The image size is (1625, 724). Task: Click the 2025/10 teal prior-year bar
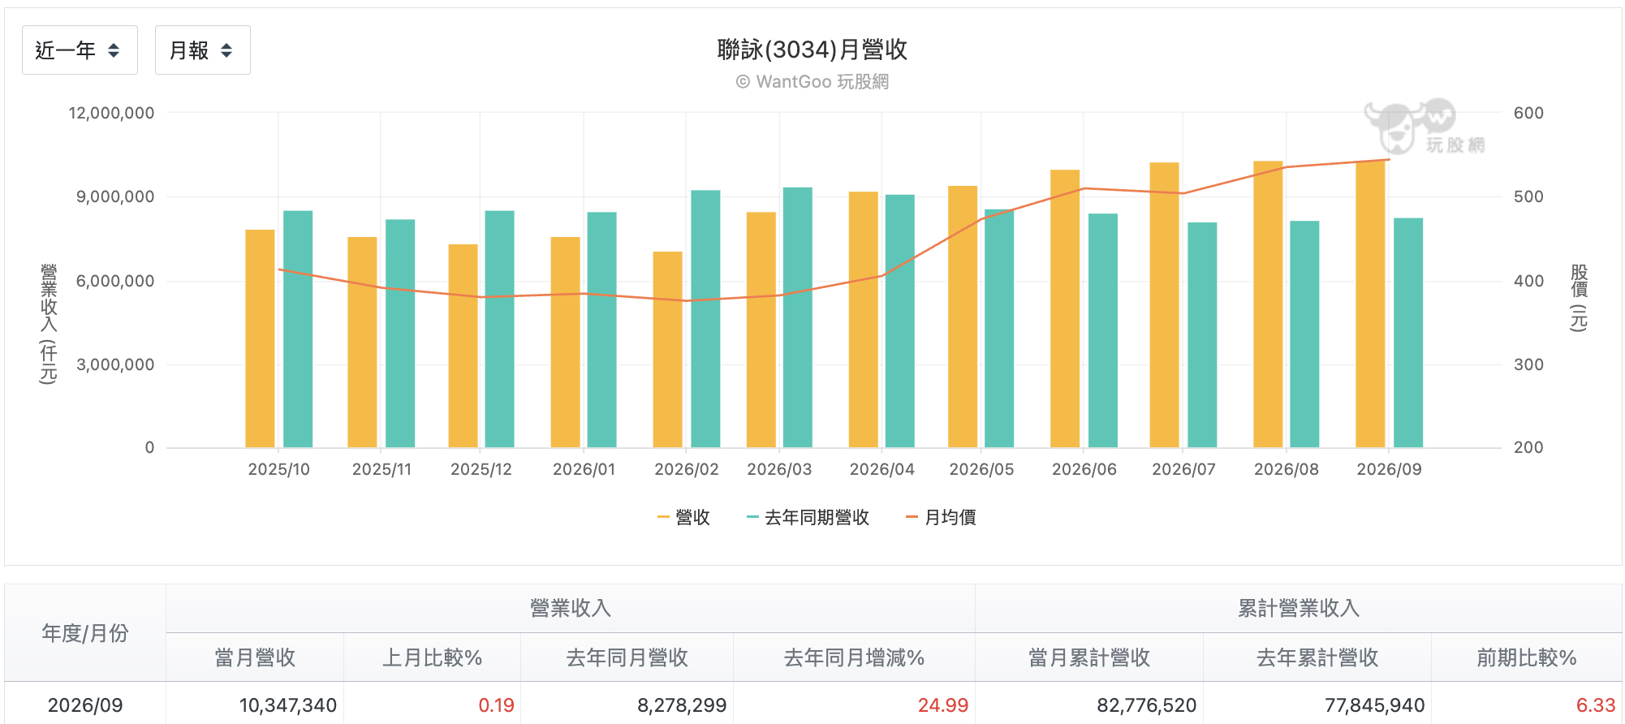298,330
